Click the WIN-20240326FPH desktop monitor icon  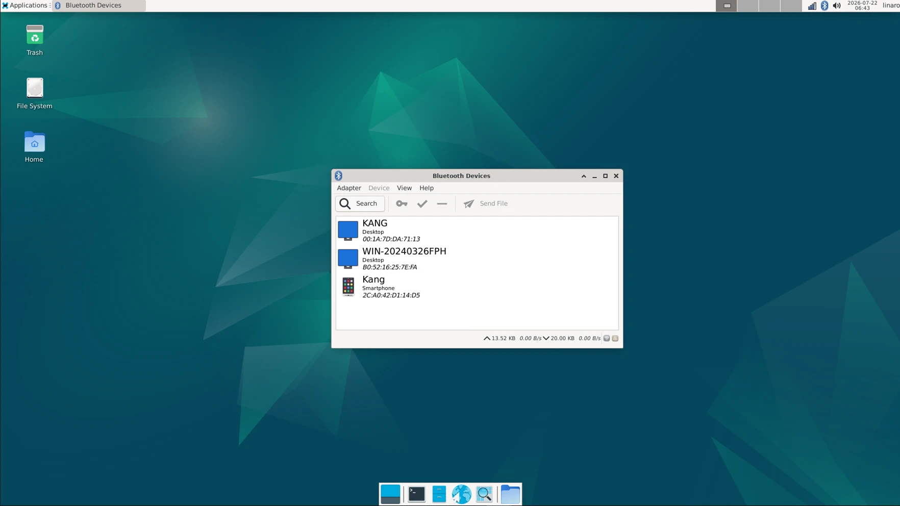click(x=348, y=259)
